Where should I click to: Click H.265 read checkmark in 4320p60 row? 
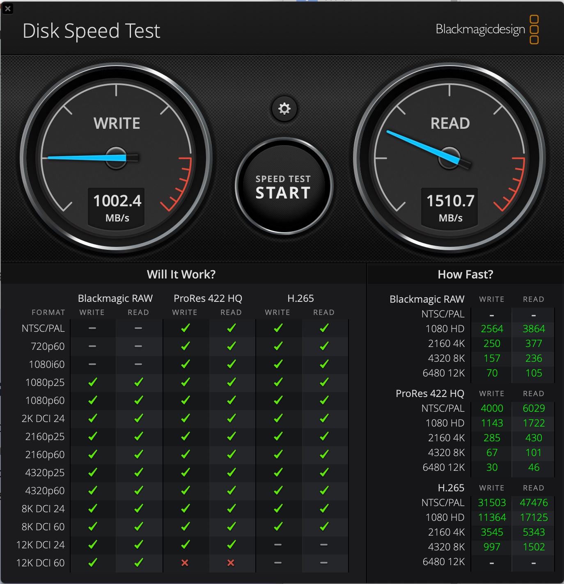[x=324, y=490]
